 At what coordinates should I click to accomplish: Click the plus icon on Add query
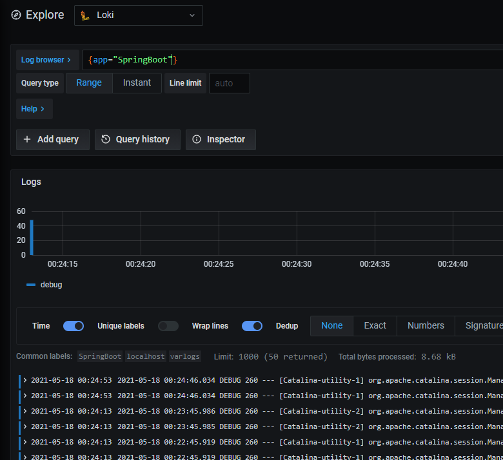pyautogui.click(x=27, y=139)
